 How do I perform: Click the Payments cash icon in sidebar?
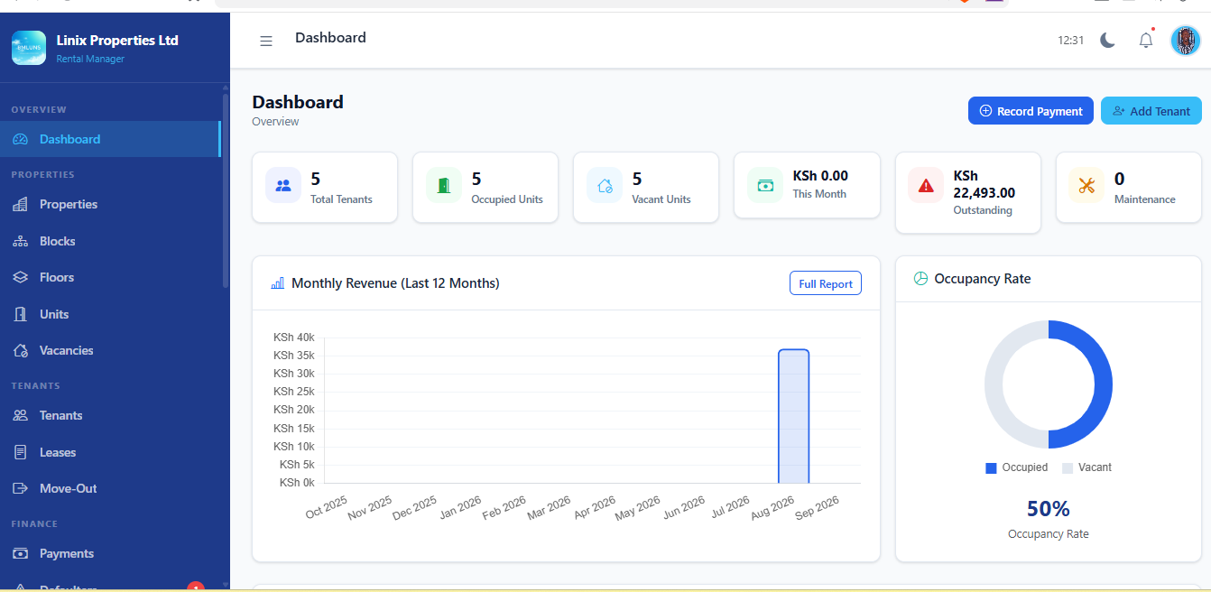tap(20, 553)
